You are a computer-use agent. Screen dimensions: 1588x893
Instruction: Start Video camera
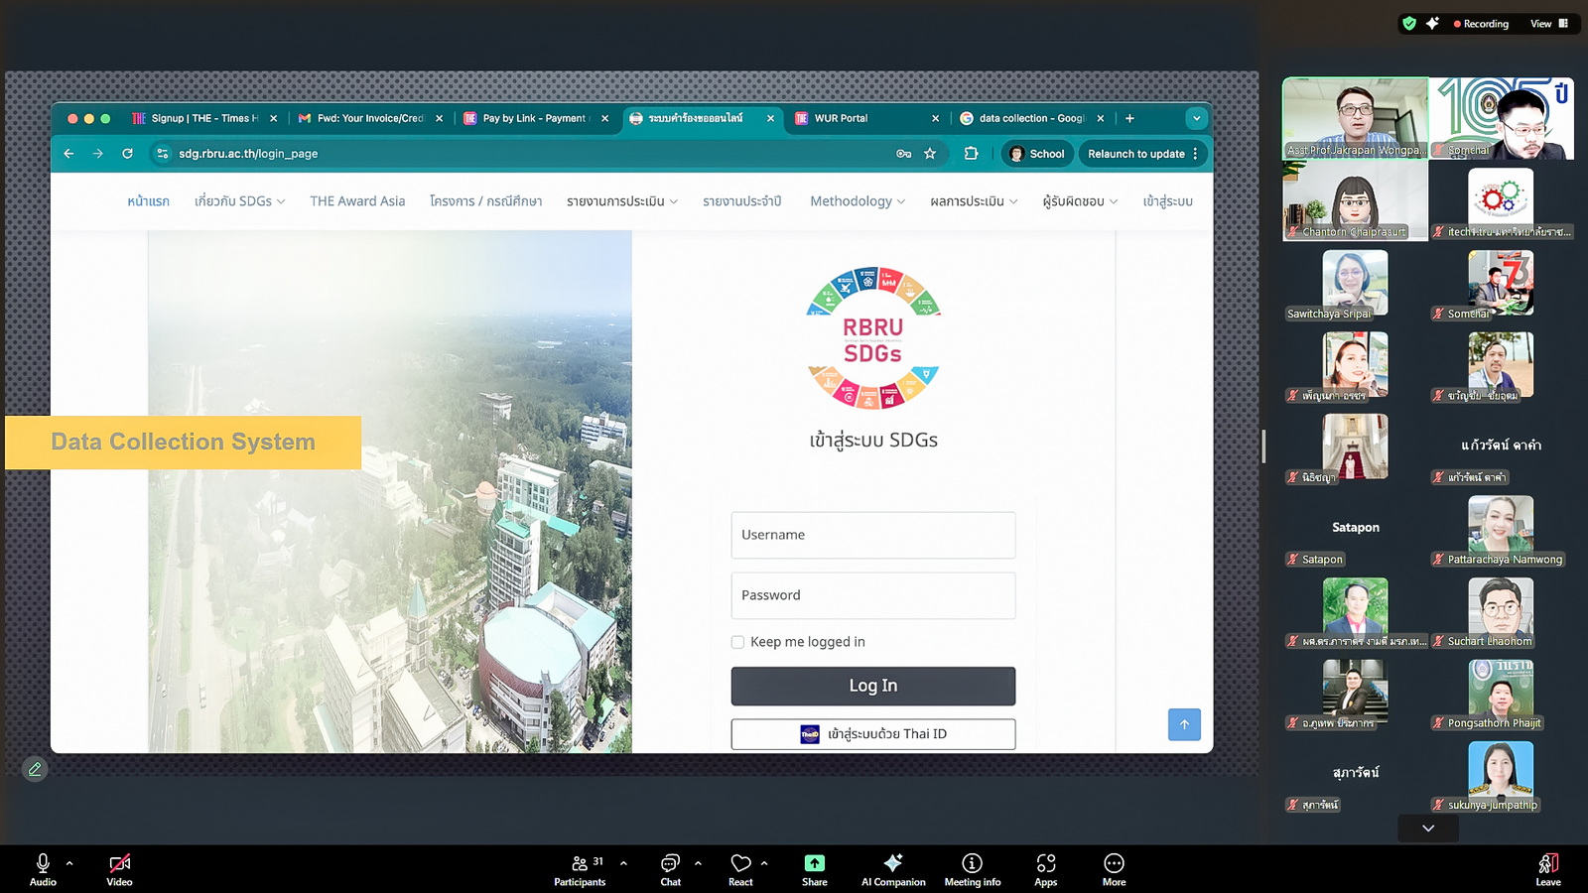tap(119, 864)
